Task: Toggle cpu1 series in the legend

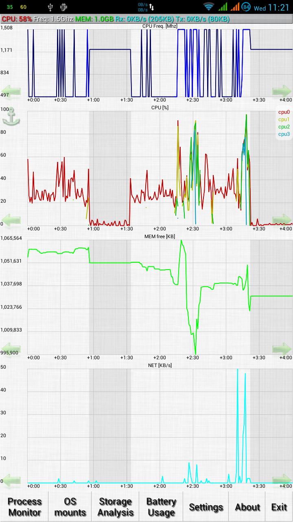Action: (284, 119)
